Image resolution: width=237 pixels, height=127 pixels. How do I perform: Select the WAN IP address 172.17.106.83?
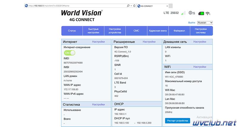tap(71, 89)
